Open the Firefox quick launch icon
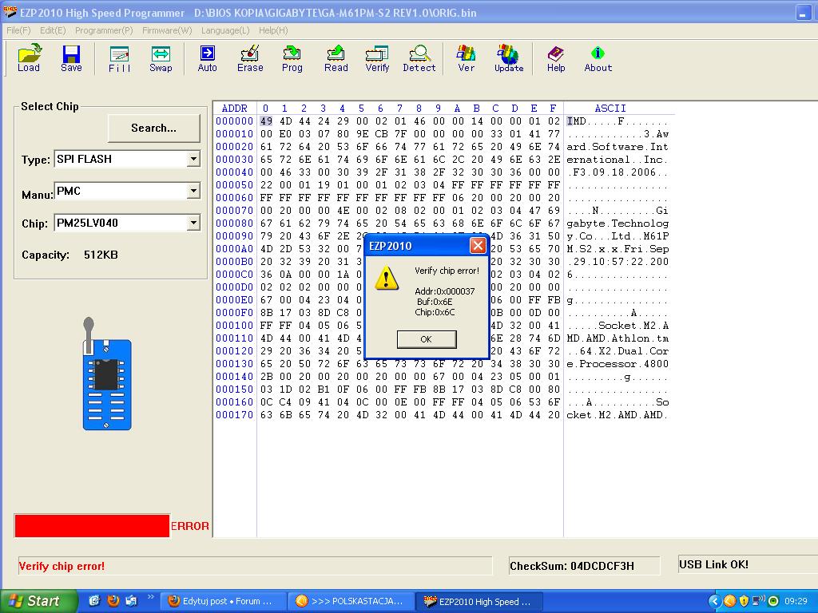This screenshot has width=818, height=613. pos(113,601)
